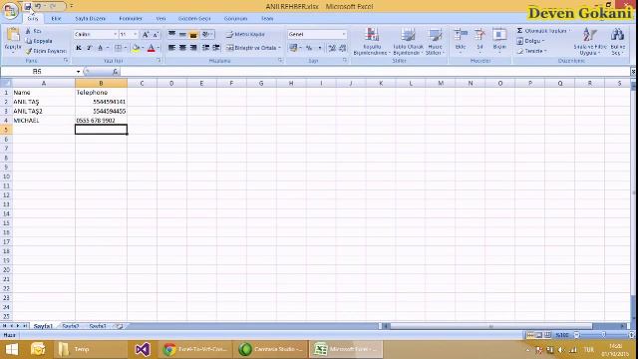638x359 pixels.
Task: Increase decimal places
Action: 332,48
